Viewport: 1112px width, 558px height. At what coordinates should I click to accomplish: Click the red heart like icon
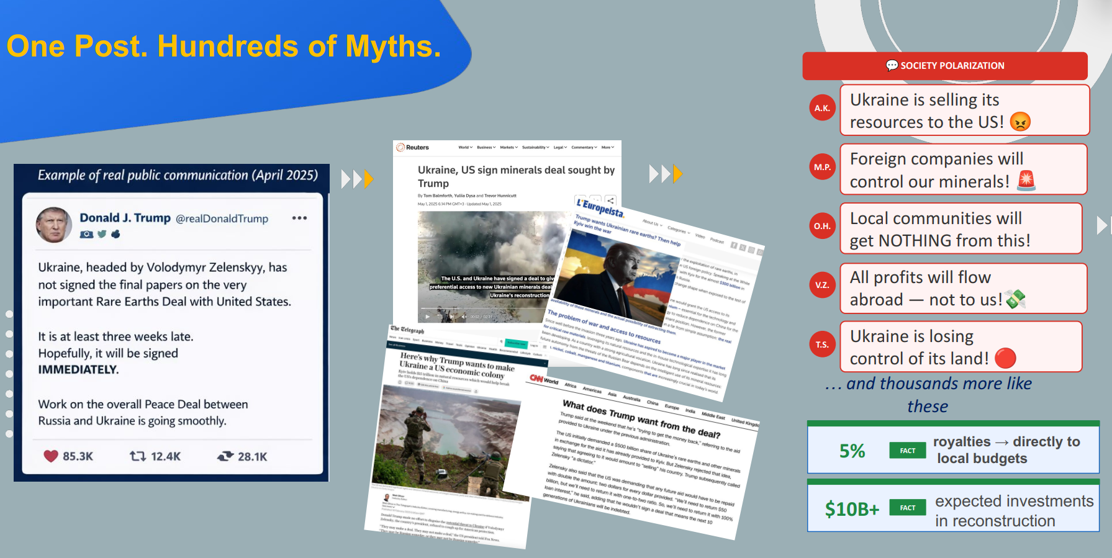51,456
